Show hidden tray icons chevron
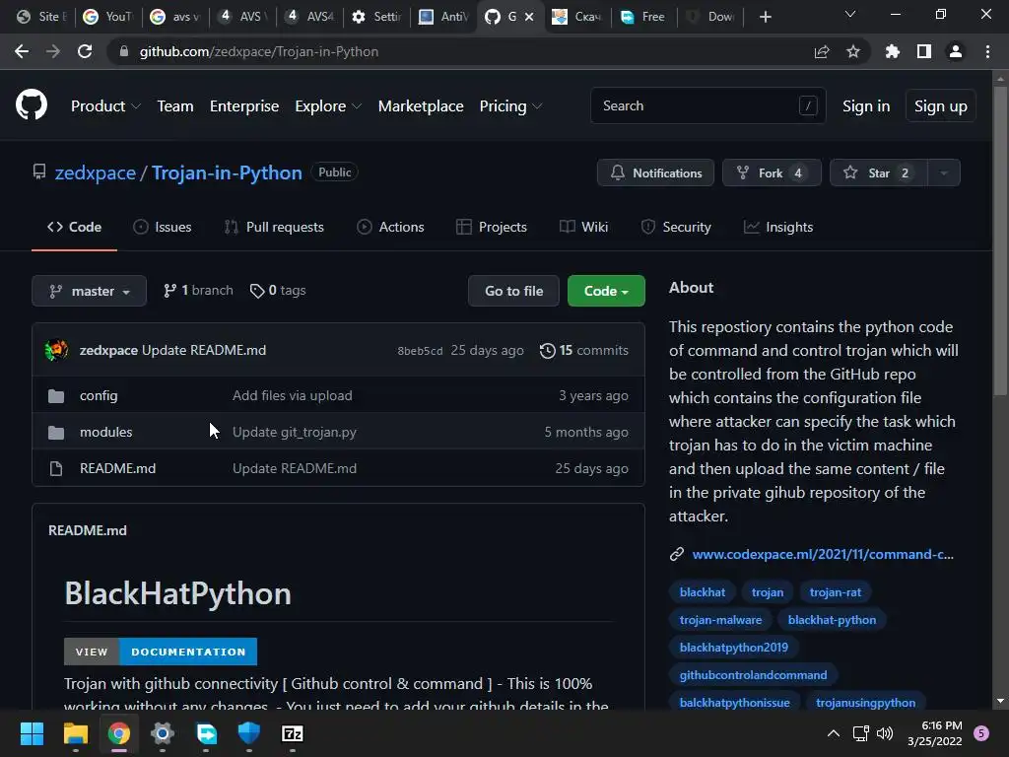Screen dimensions: 1009x757 point(834,733)
